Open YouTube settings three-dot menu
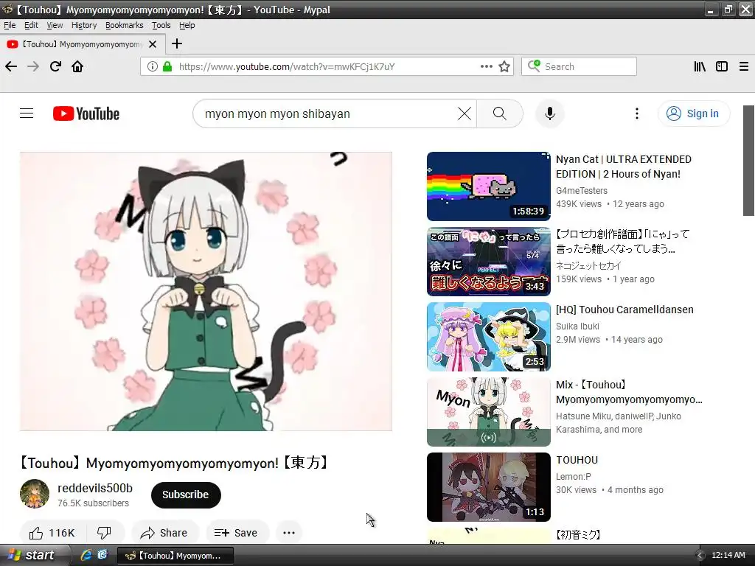The height and width of the screenshot is (566, 755). 636,113
